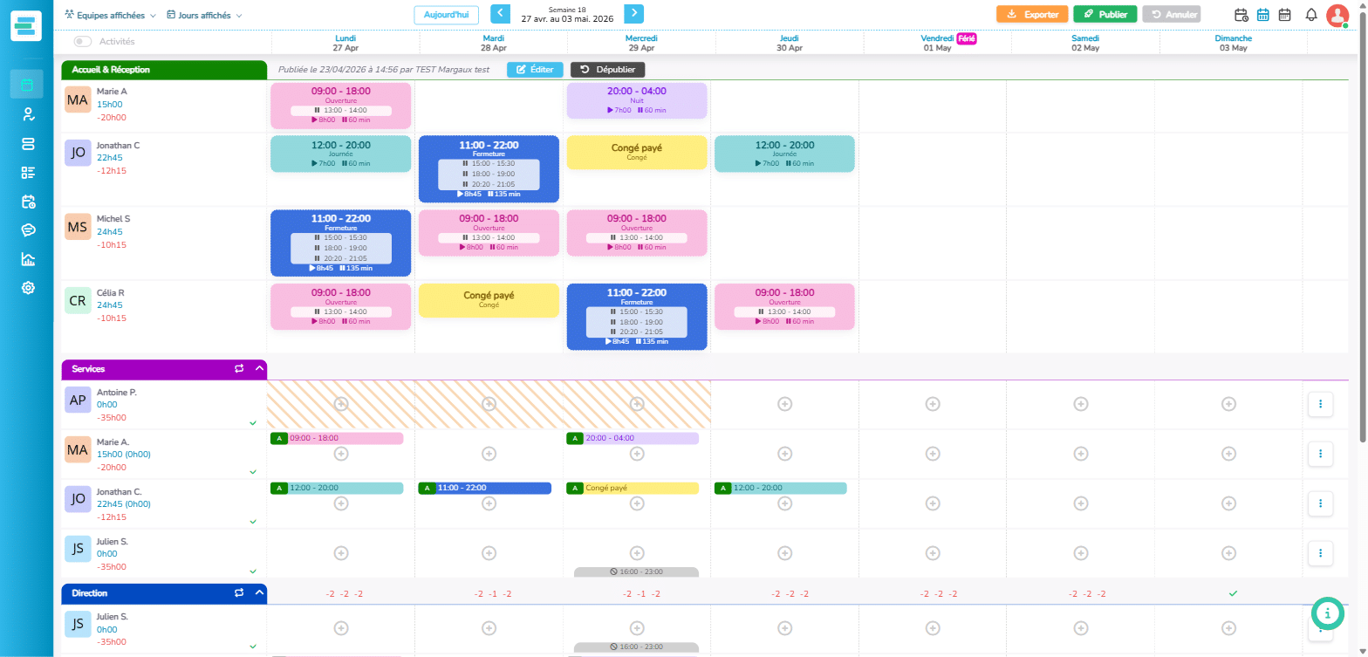Click the round info help button
1368x657 pixels.
click(1327, 613)
